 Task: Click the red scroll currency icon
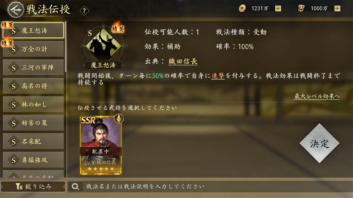point(301,9)
